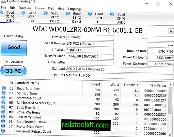Click the Attribute Name column header
The image size is (174, 137).
(28, 83)
